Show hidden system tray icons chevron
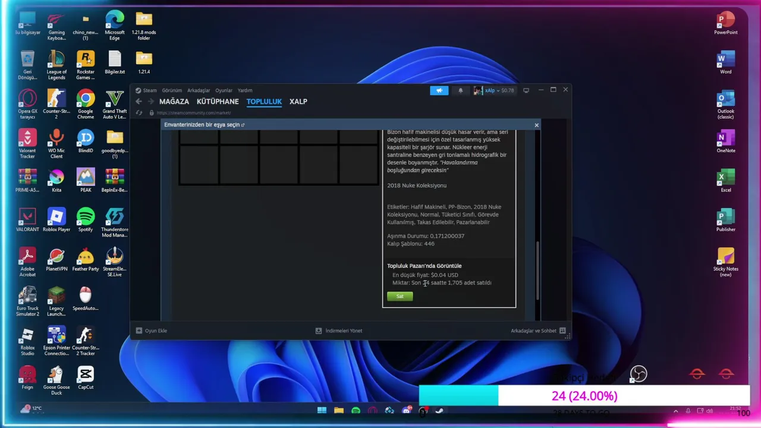The width and height of the screenshot is (761, 428). point(675,411)
